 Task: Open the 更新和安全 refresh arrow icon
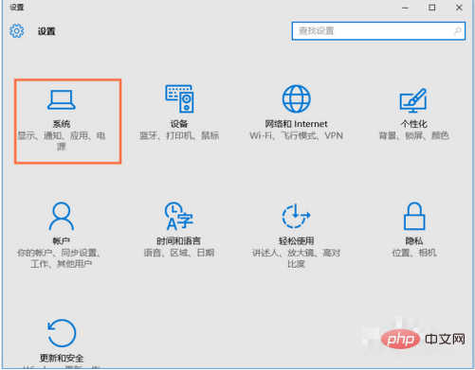[62, 333]
